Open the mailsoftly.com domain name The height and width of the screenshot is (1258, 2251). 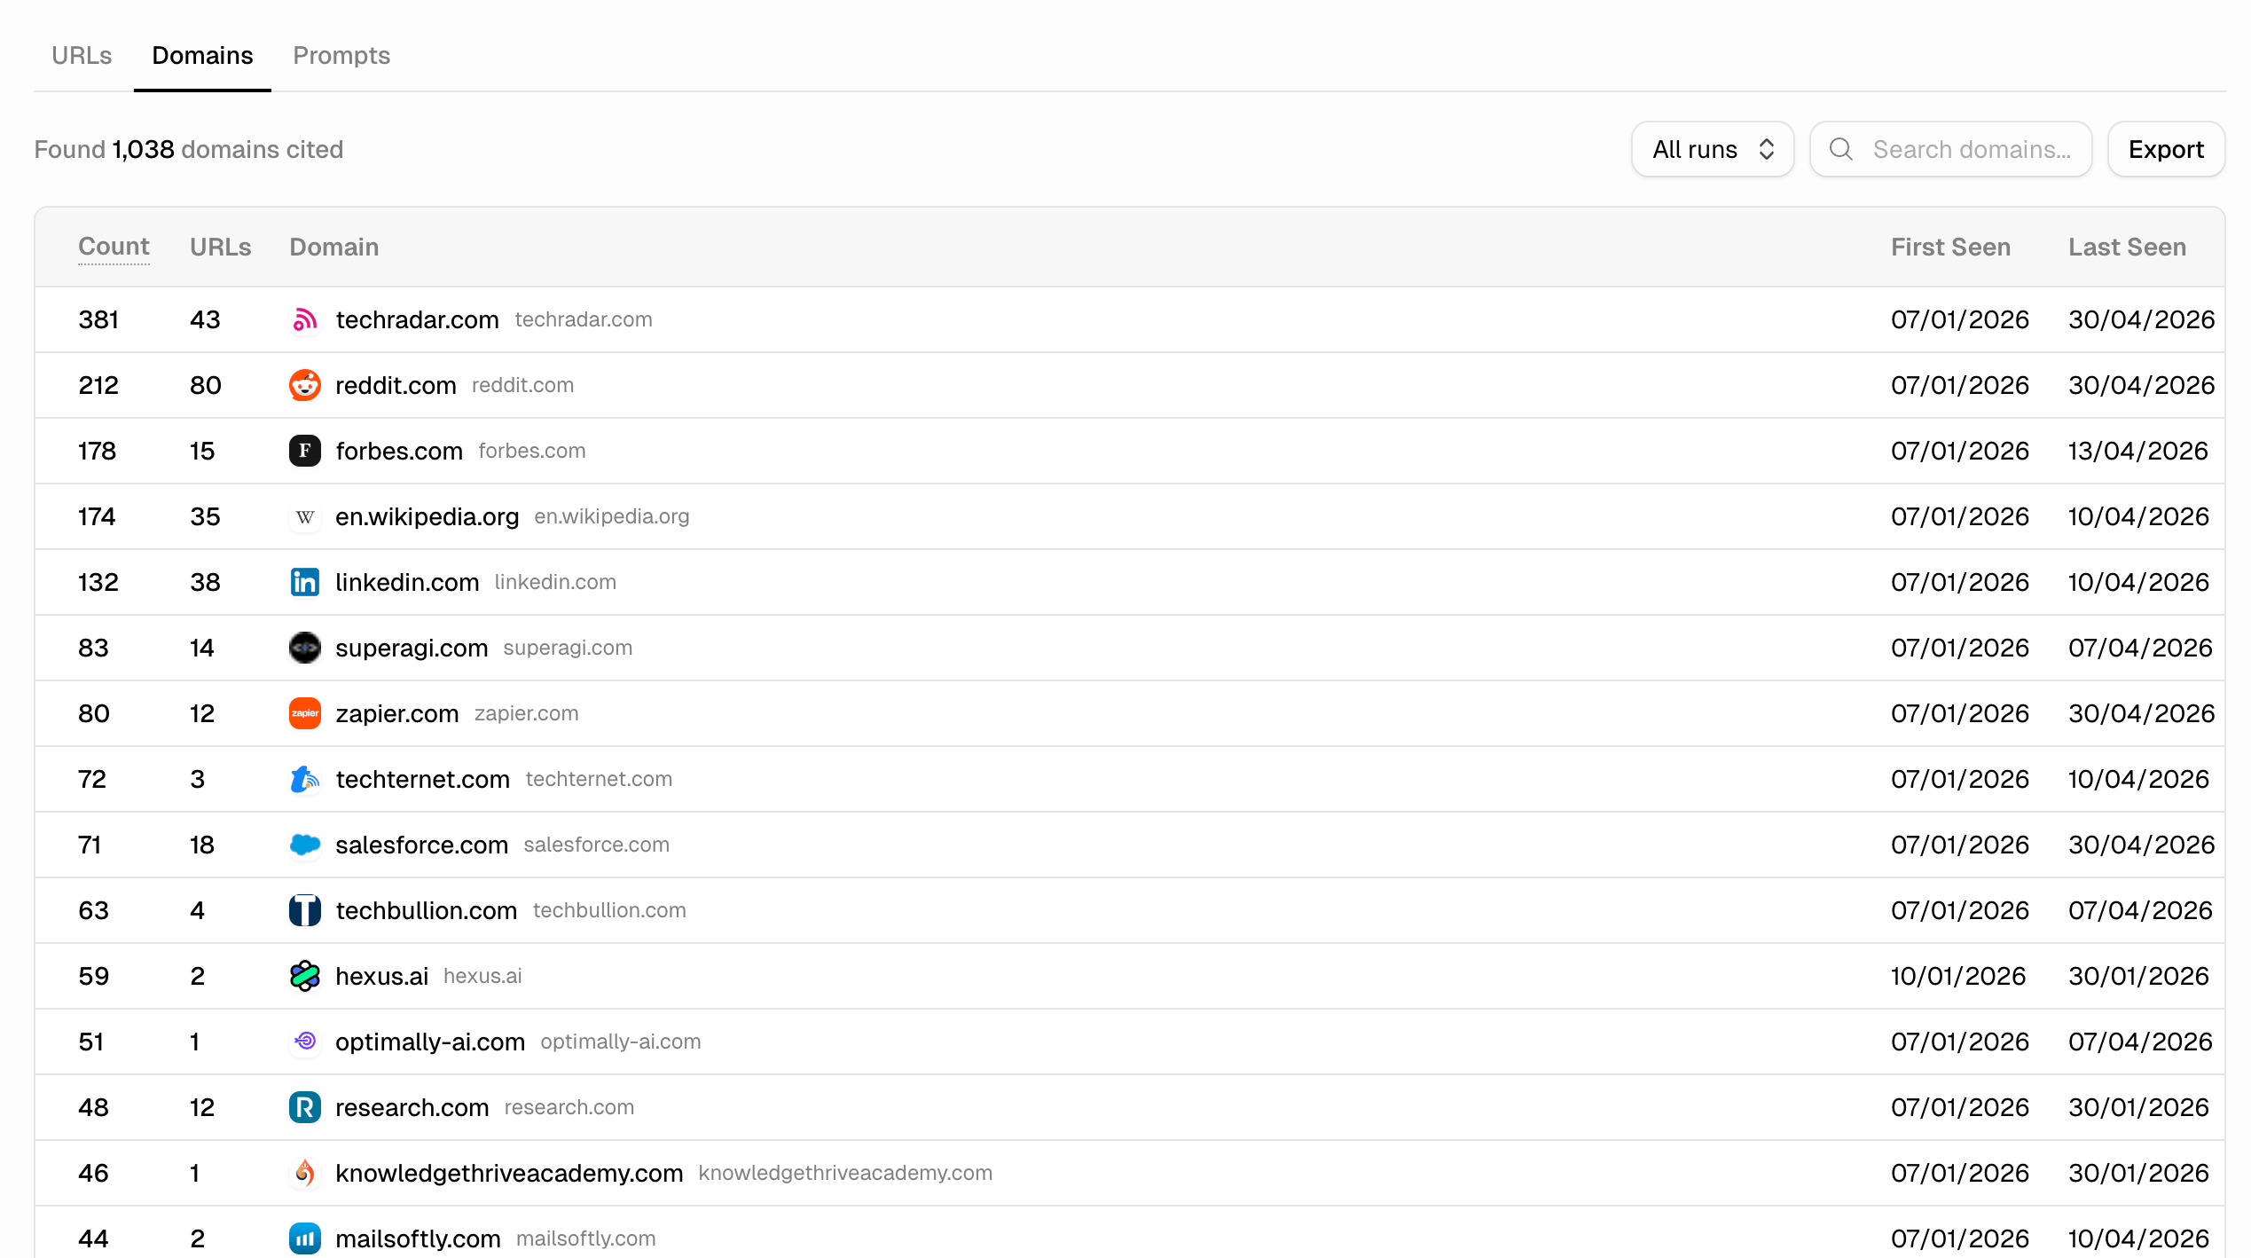point(418,1238)
